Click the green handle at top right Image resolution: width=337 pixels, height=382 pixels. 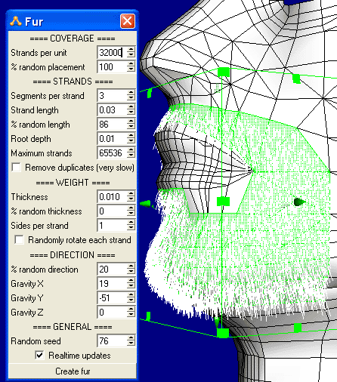[296, 79]
